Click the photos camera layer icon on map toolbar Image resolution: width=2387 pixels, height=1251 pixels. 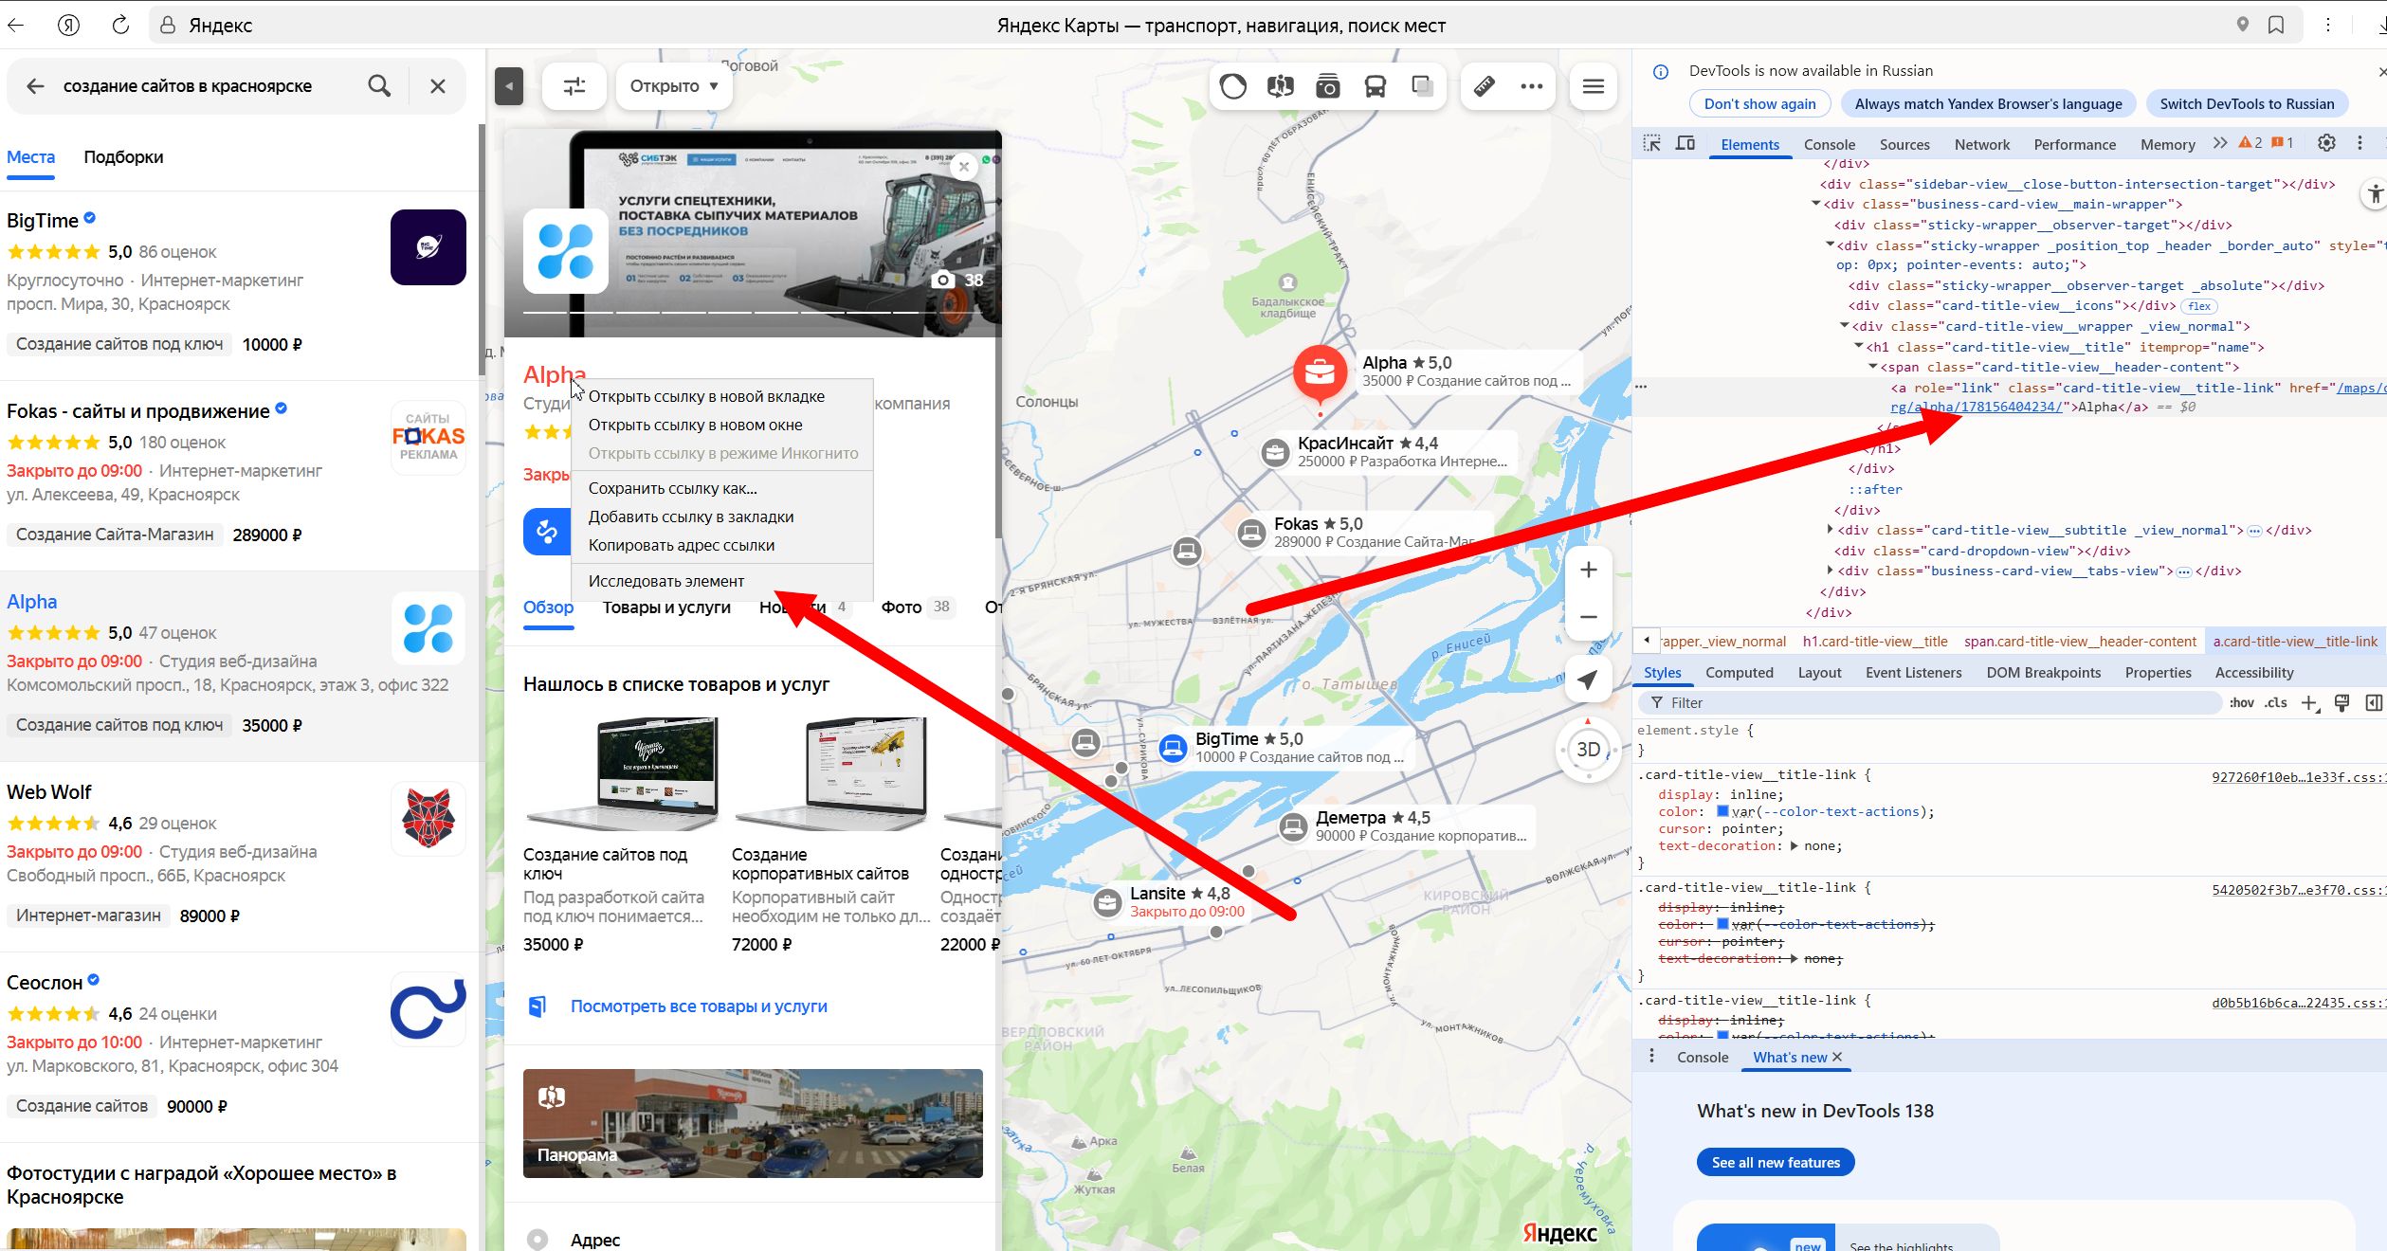(1327, 87)
